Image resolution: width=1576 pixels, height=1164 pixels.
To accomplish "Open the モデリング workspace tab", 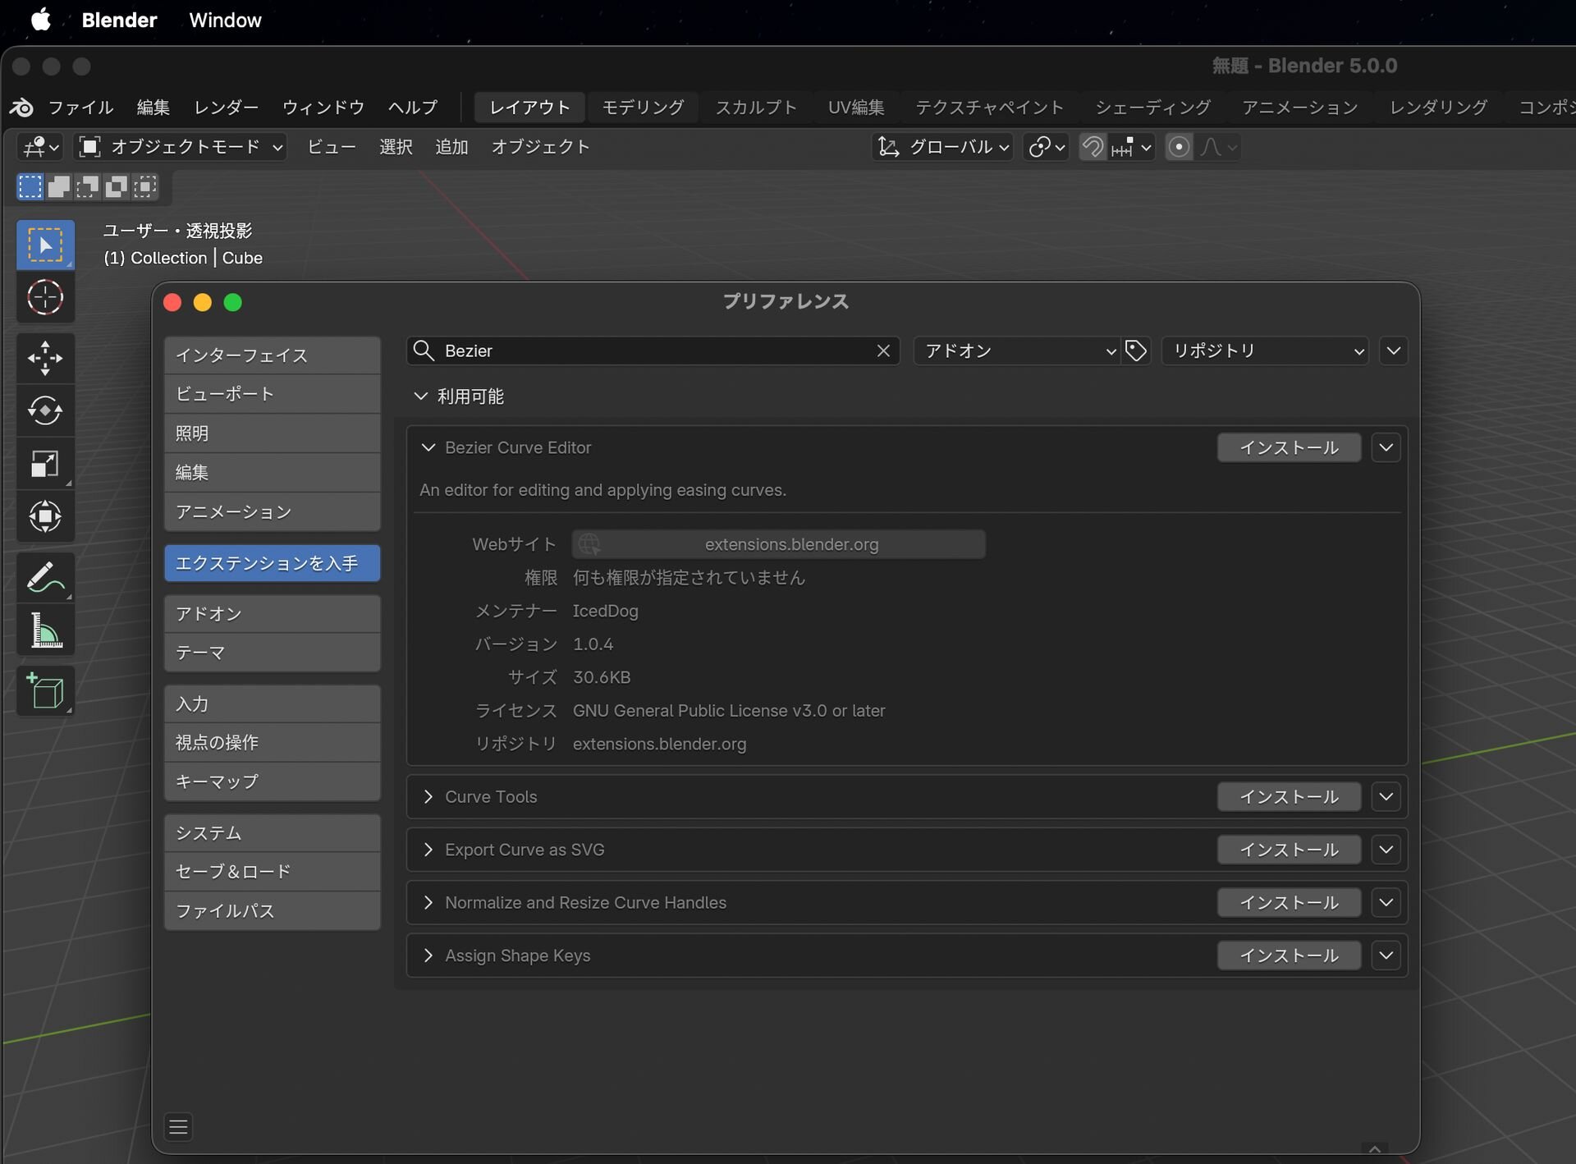I will coord(642,108).
